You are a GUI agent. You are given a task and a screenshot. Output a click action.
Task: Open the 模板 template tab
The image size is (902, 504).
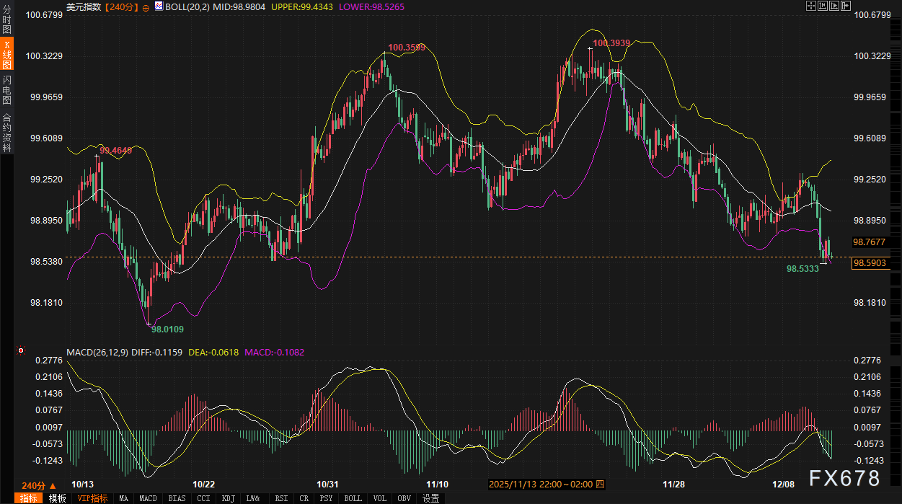(x=58, y=498)
